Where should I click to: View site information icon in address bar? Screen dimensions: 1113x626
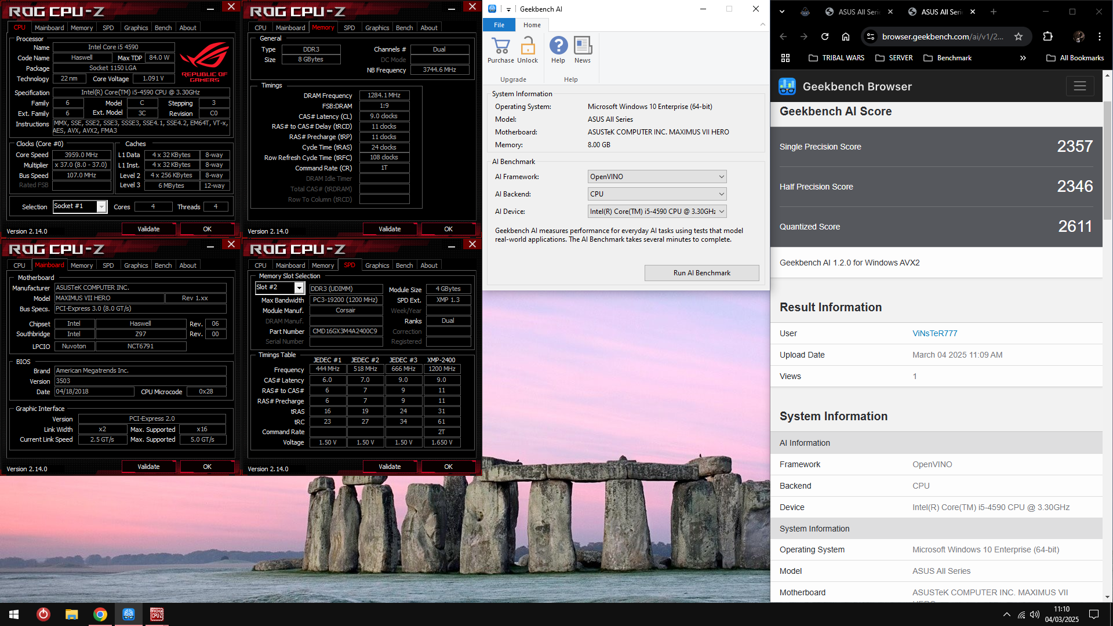click(870, 37)
